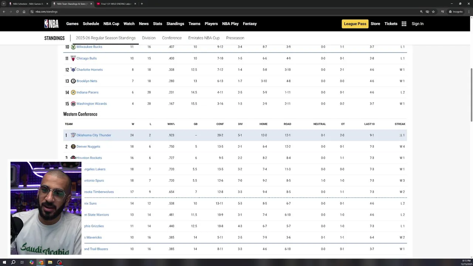Open a new tab with the plus icon
This screenshot has width=473, height=266.
click(142, 4)
